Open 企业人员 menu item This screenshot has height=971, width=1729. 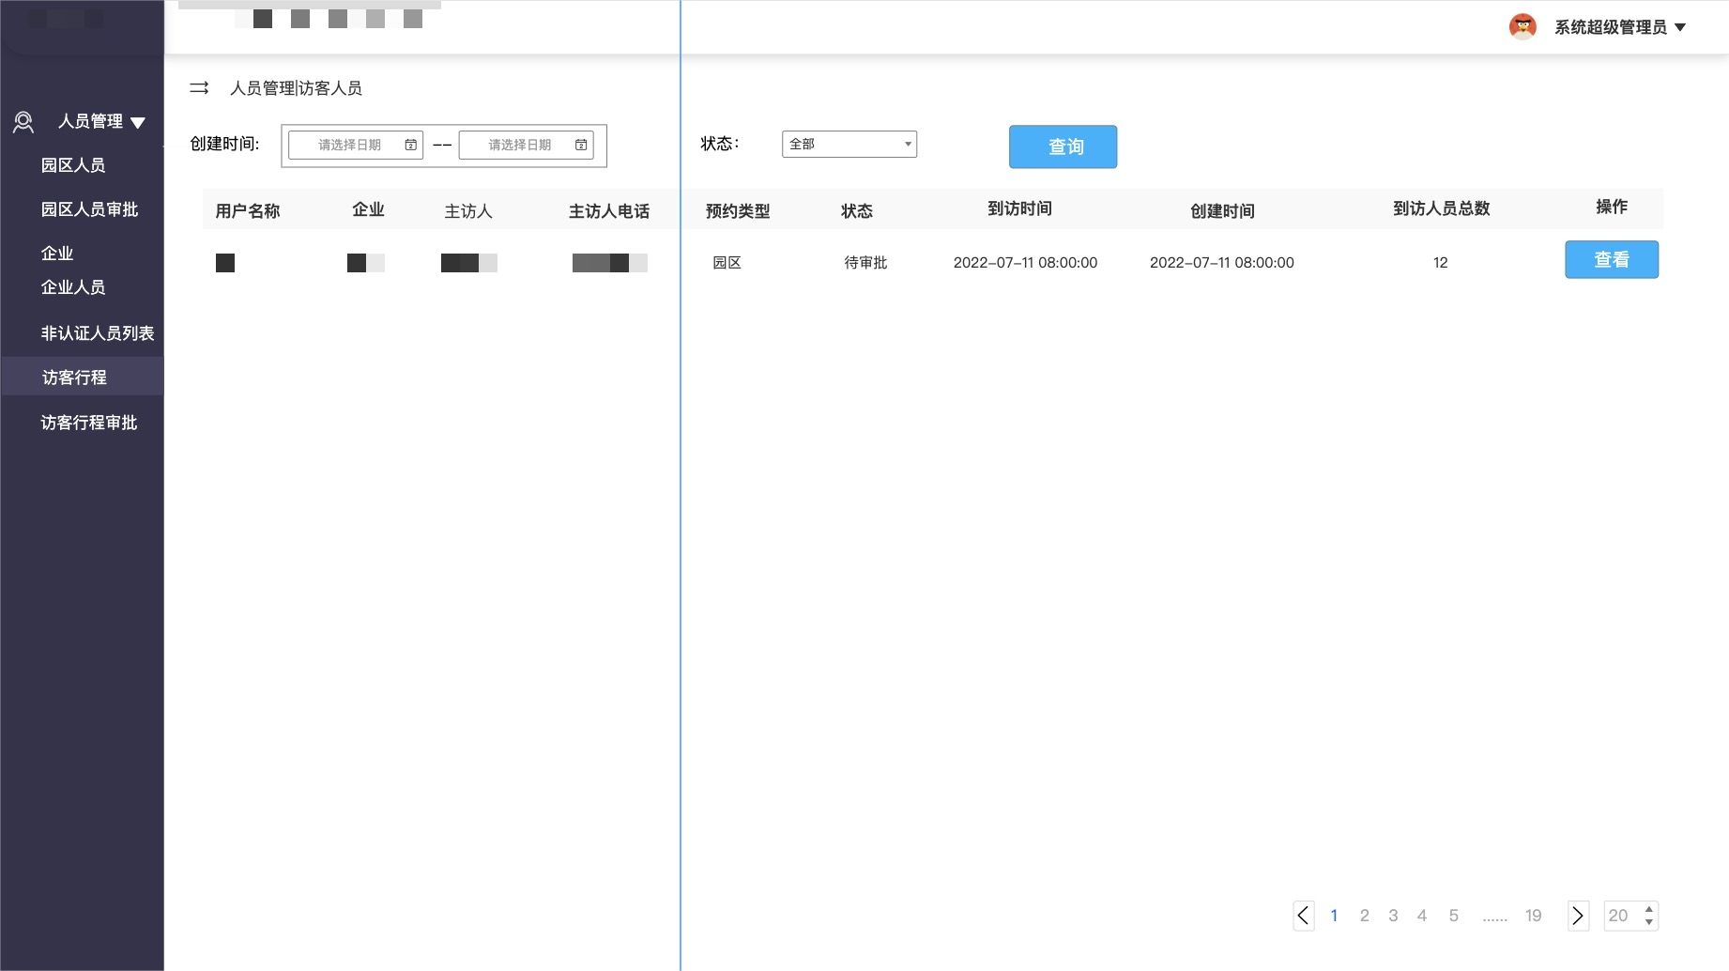pyautogui.click(x=73, y=287)
